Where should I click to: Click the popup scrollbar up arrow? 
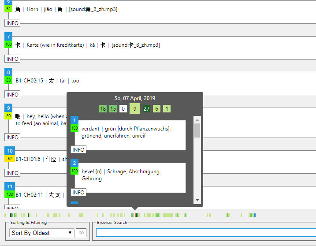[197, 120]
